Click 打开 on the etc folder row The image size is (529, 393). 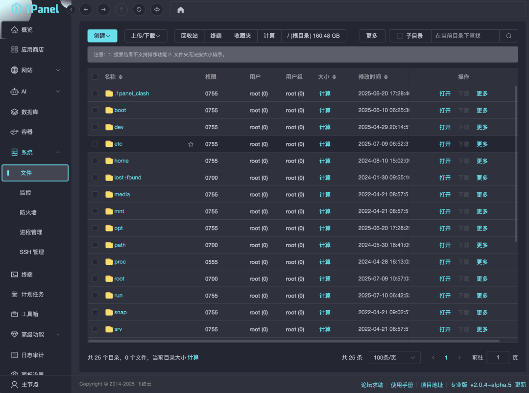pyautogui.click(x=445, y=144)
